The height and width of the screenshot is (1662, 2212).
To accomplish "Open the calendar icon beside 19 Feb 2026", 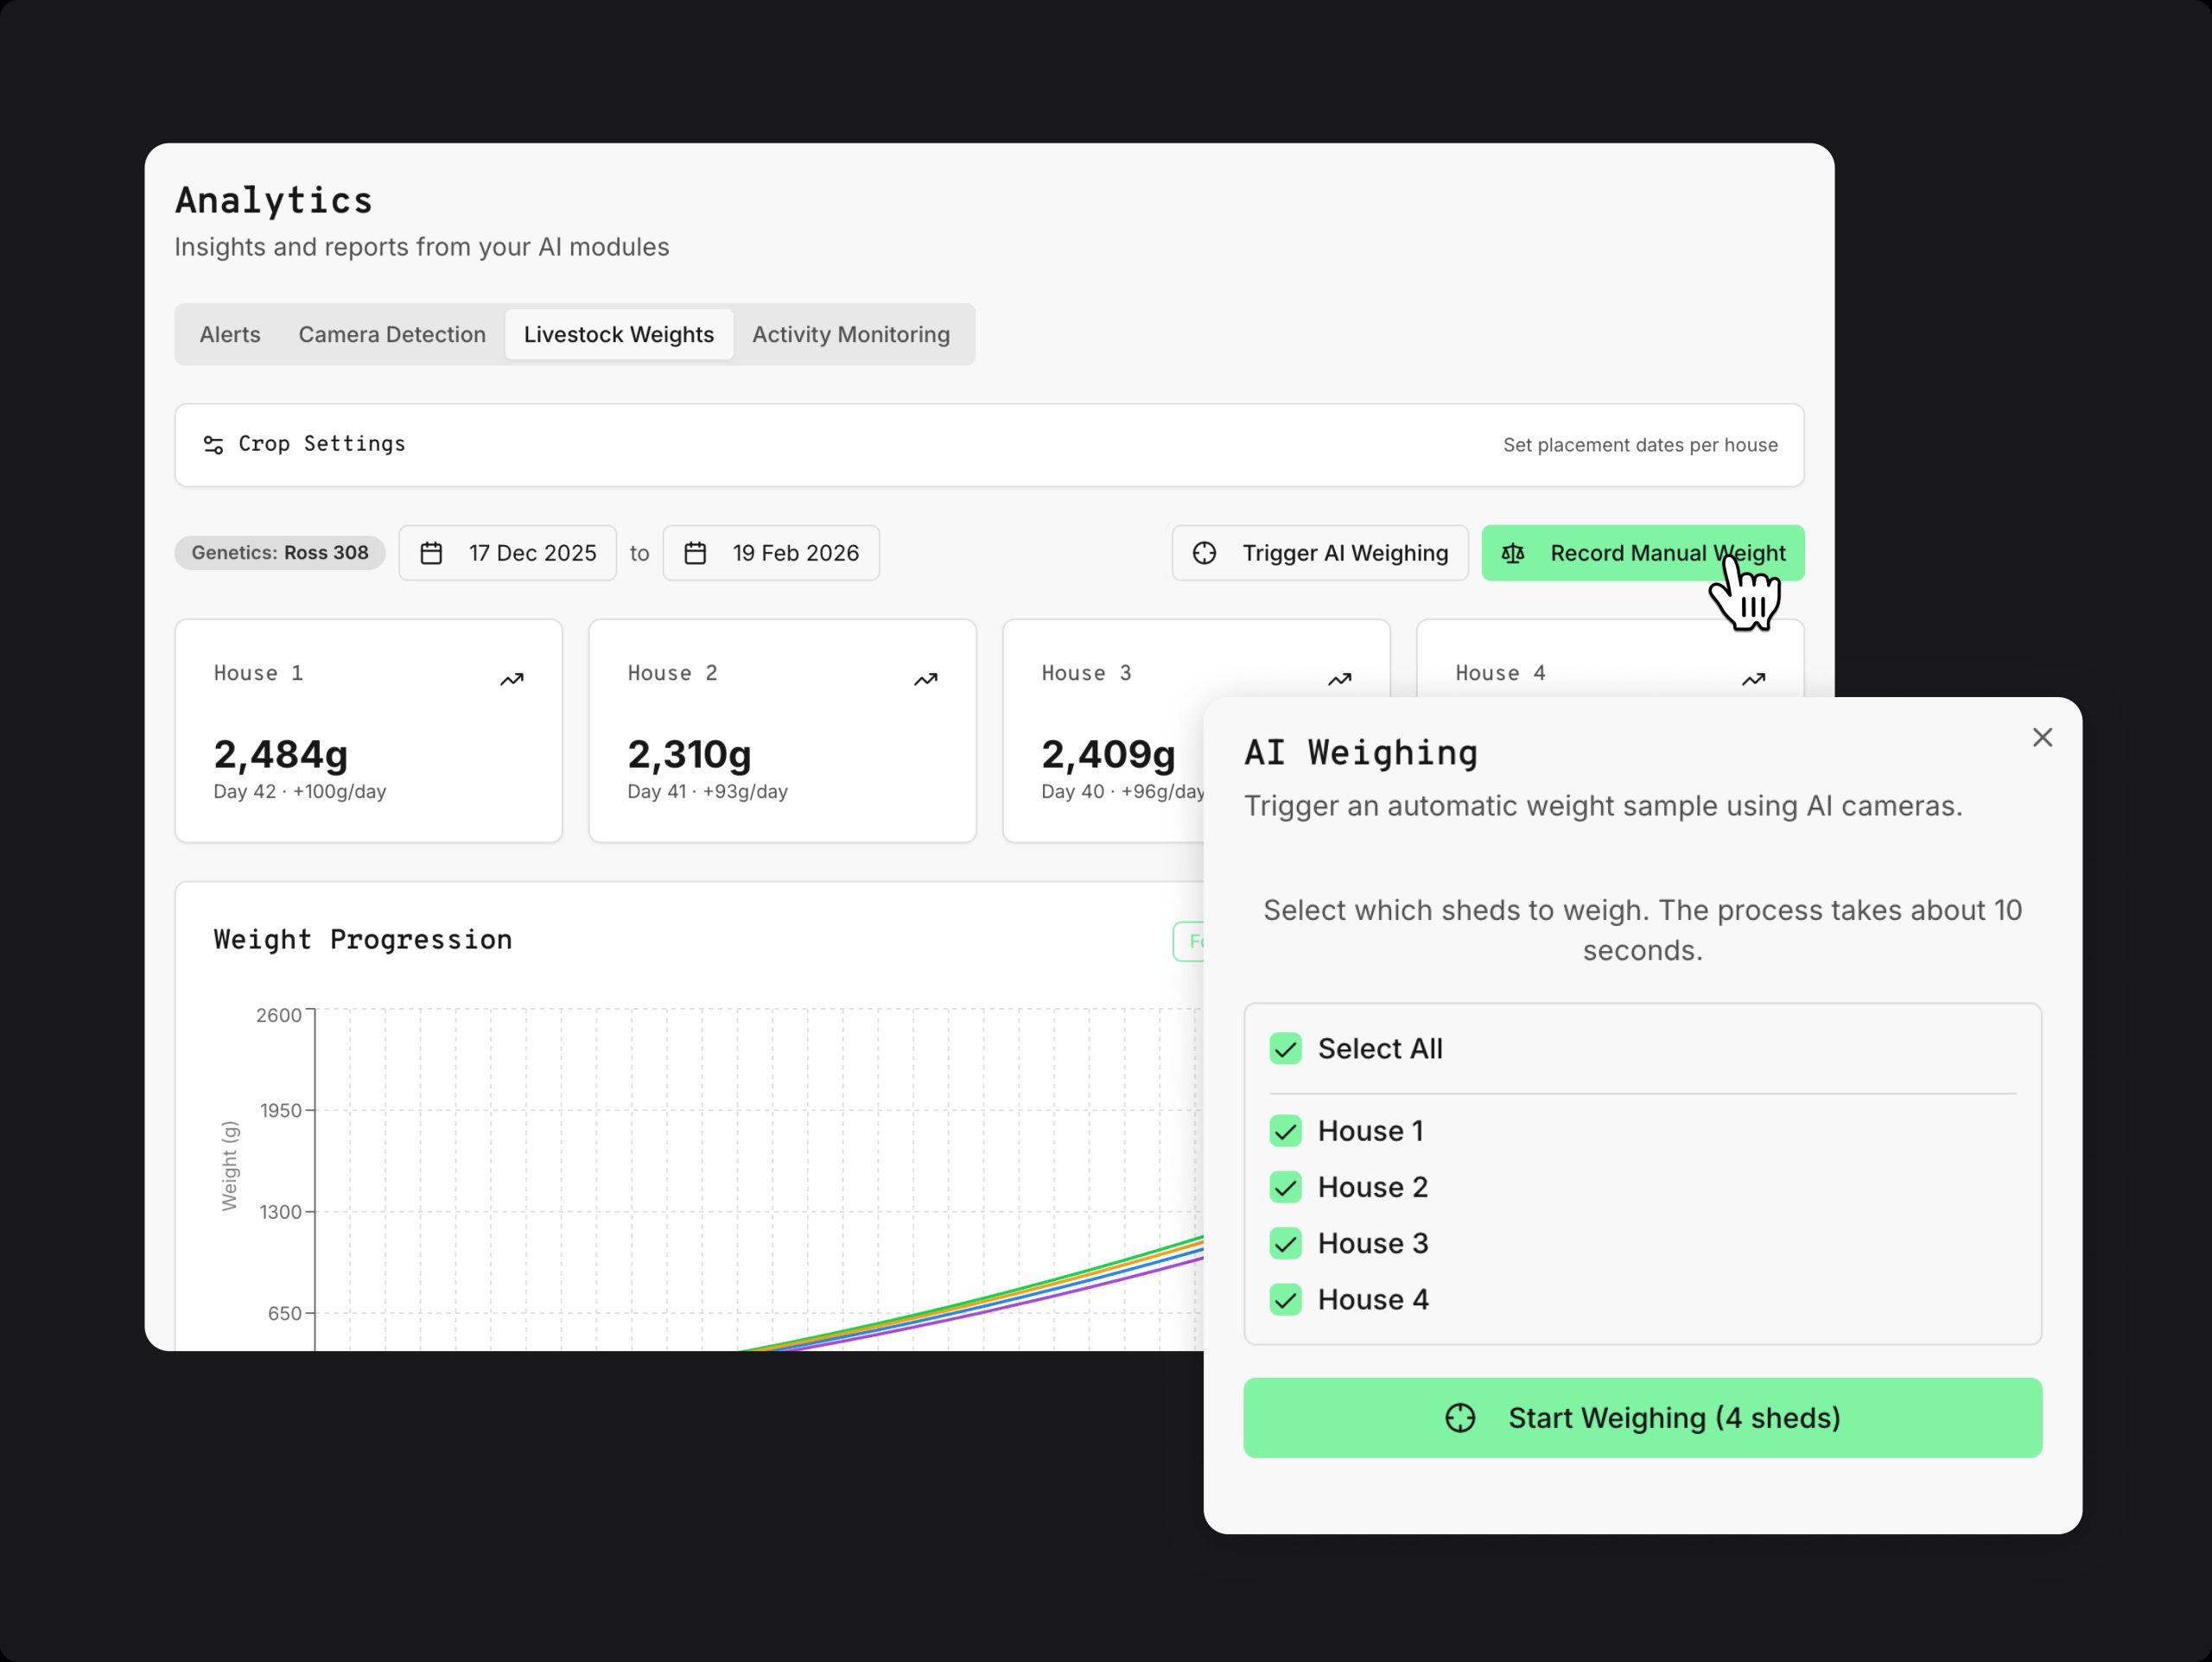I will 696,552.
